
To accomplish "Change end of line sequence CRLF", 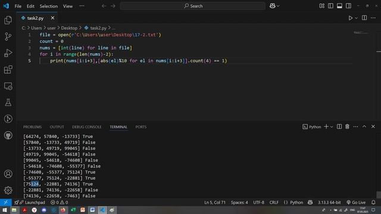I will pyautogui.click(x=274, y=202).
